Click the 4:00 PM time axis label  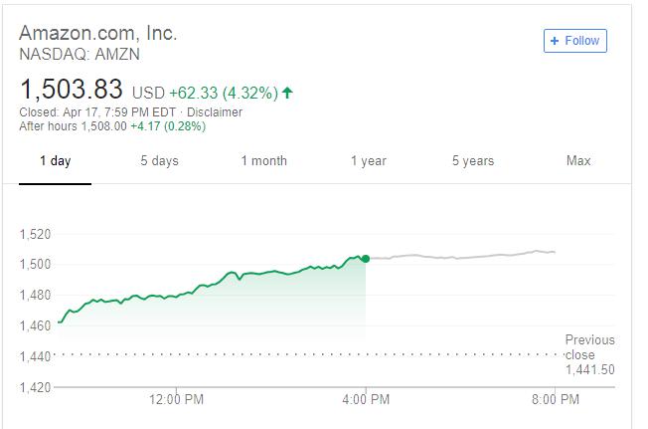[367, 401]
